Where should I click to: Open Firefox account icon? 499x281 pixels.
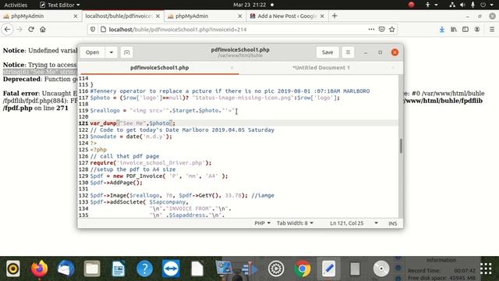(x=477, y=30)
